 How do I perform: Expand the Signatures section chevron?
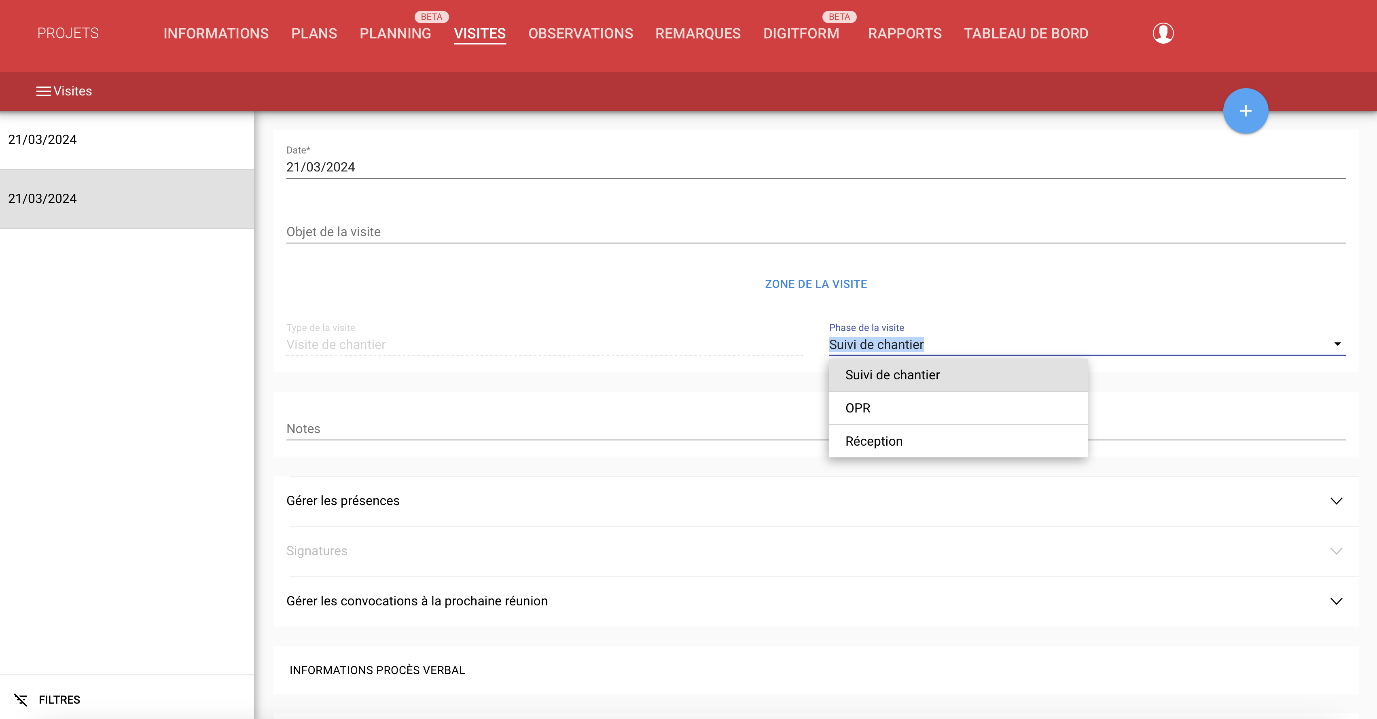click(1335, 551)
